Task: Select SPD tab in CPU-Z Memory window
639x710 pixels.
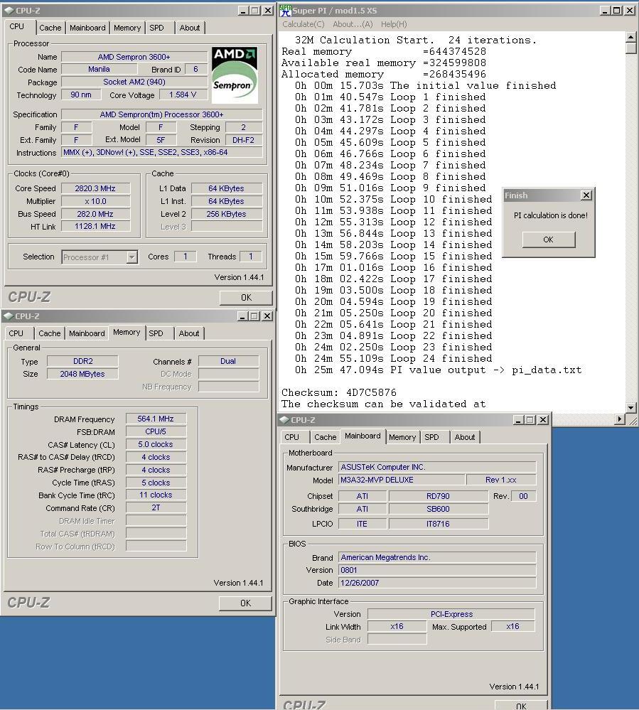Action: (x=156, y=333)
